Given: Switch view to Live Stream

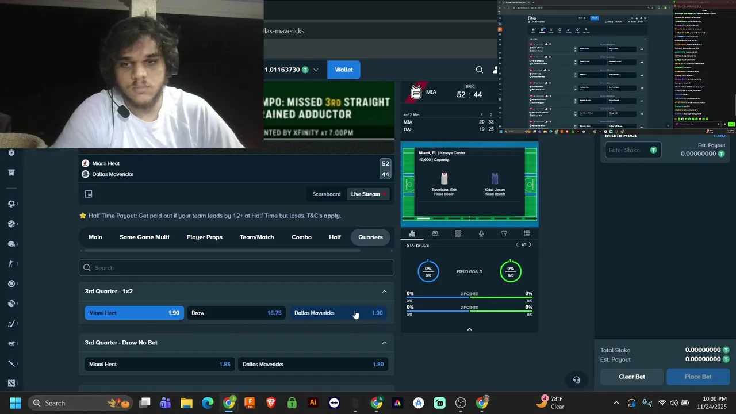Looking at the screenshot, I should pyautogui.click(x=369, y=194).
